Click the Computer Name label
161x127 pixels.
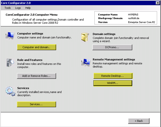pos(108,15)
